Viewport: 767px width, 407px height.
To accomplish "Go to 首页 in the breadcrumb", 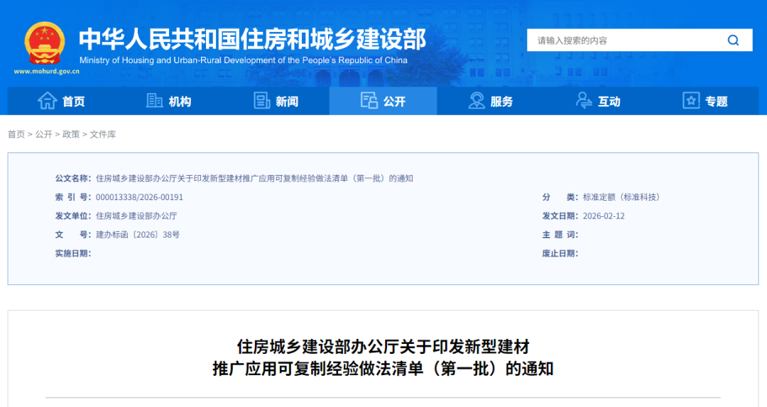I will pos(16,134).
